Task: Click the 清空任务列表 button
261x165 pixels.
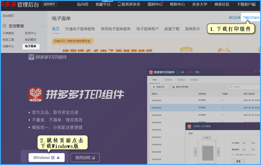Action: pyautogui.click(x=180, y=87)
